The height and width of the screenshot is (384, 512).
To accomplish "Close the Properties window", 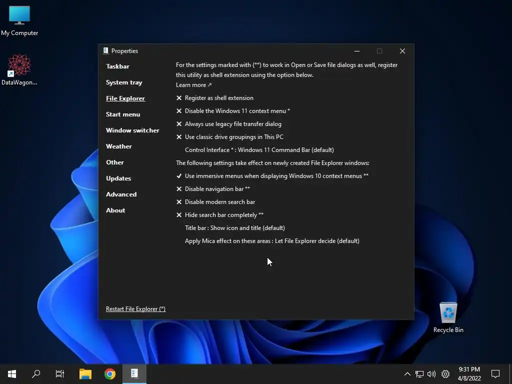I will (402, 51).
